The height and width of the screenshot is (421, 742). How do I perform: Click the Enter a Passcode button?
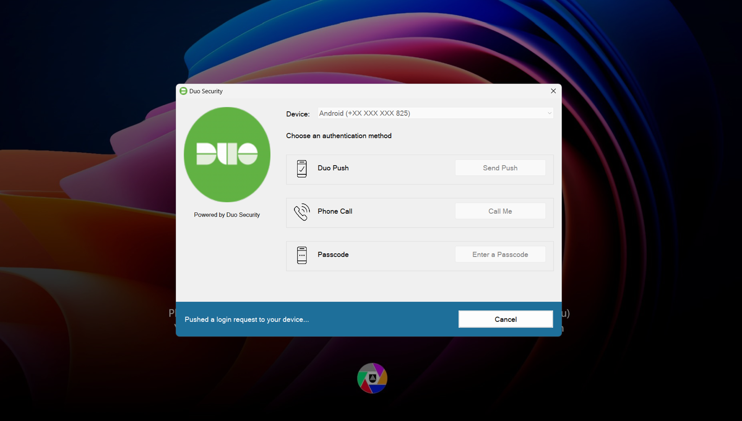point(500,254)
